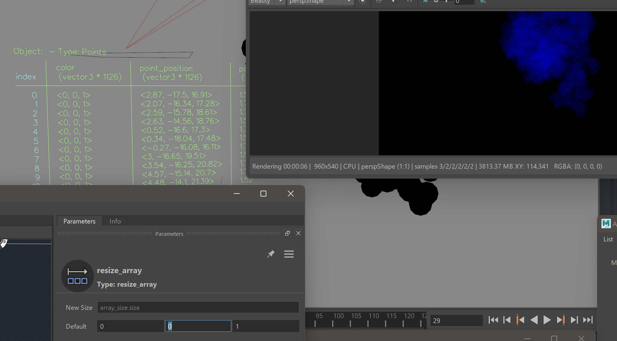This screenshot has height=341, width=617.
Task: Click the RGB channel display icon
Action: (x=378, y=1)
